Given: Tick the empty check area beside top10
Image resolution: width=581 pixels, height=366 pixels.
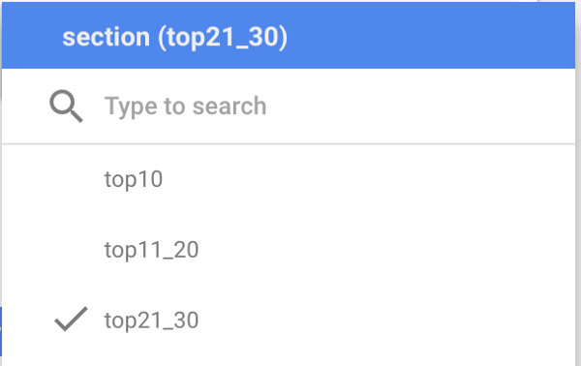Looking at the screenshot, I should click(71, 179).
